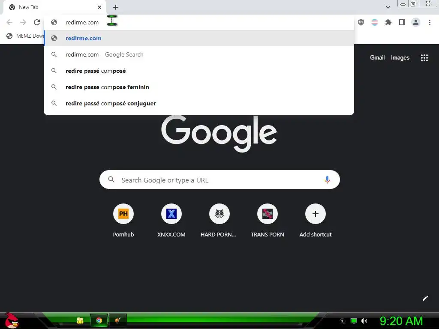Open the Chrome three-dot menu
The height and width of the screenshot is (329, 439).
pos(430,22)
